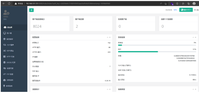Open the file access briefcase item
199x97 pixels.
click(x=14, y=80)
